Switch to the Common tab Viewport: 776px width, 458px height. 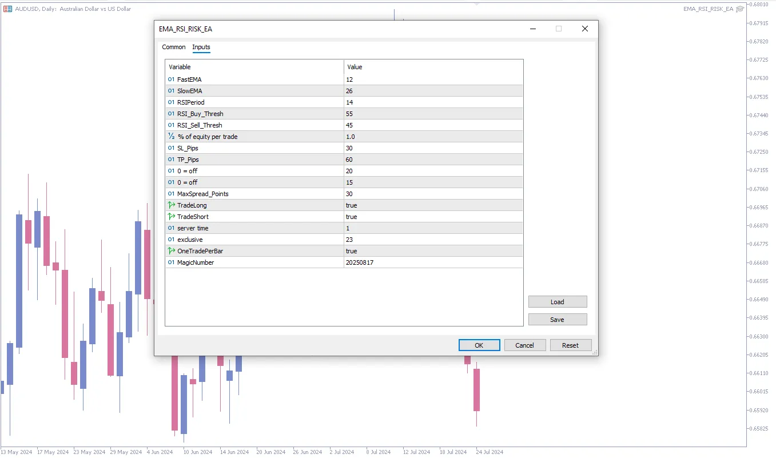[174, 47]
